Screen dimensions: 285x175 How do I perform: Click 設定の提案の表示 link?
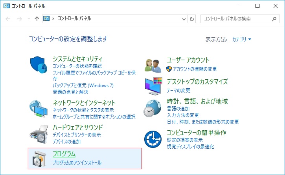(185, 140)
